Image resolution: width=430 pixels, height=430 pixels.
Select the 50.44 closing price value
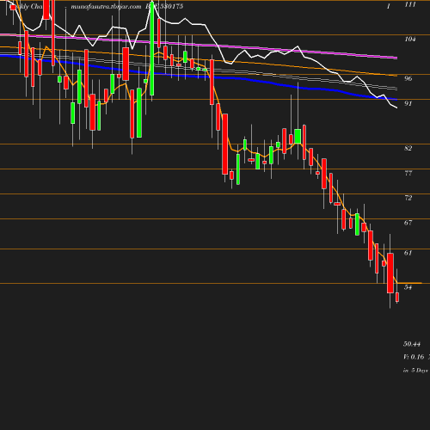tap(412, 344)
